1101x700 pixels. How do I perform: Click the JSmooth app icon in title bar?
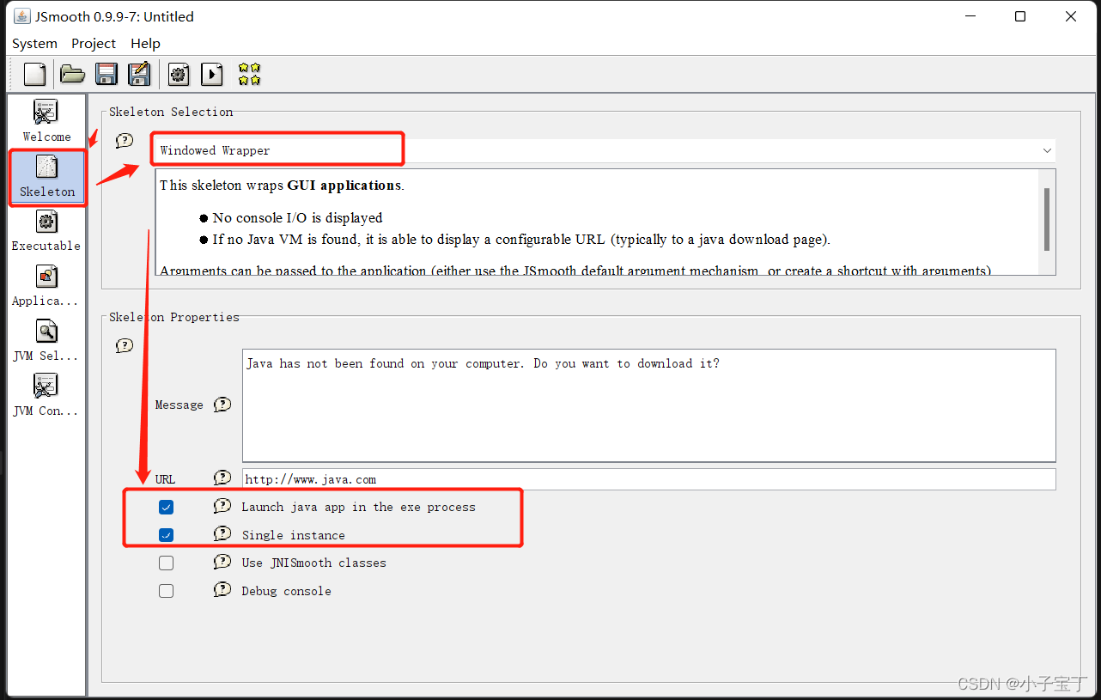(x=21, y=16)
